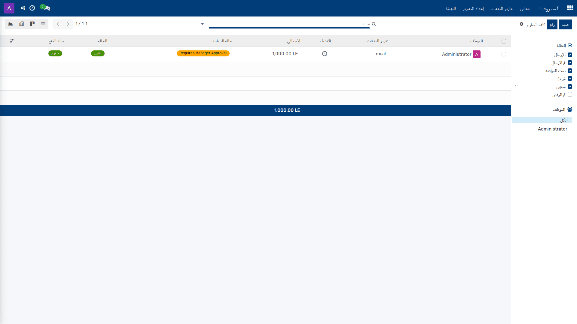Expand the search options dropdown arrow
This screenshot has width=577, height=324.
click(x=202, y=24)
